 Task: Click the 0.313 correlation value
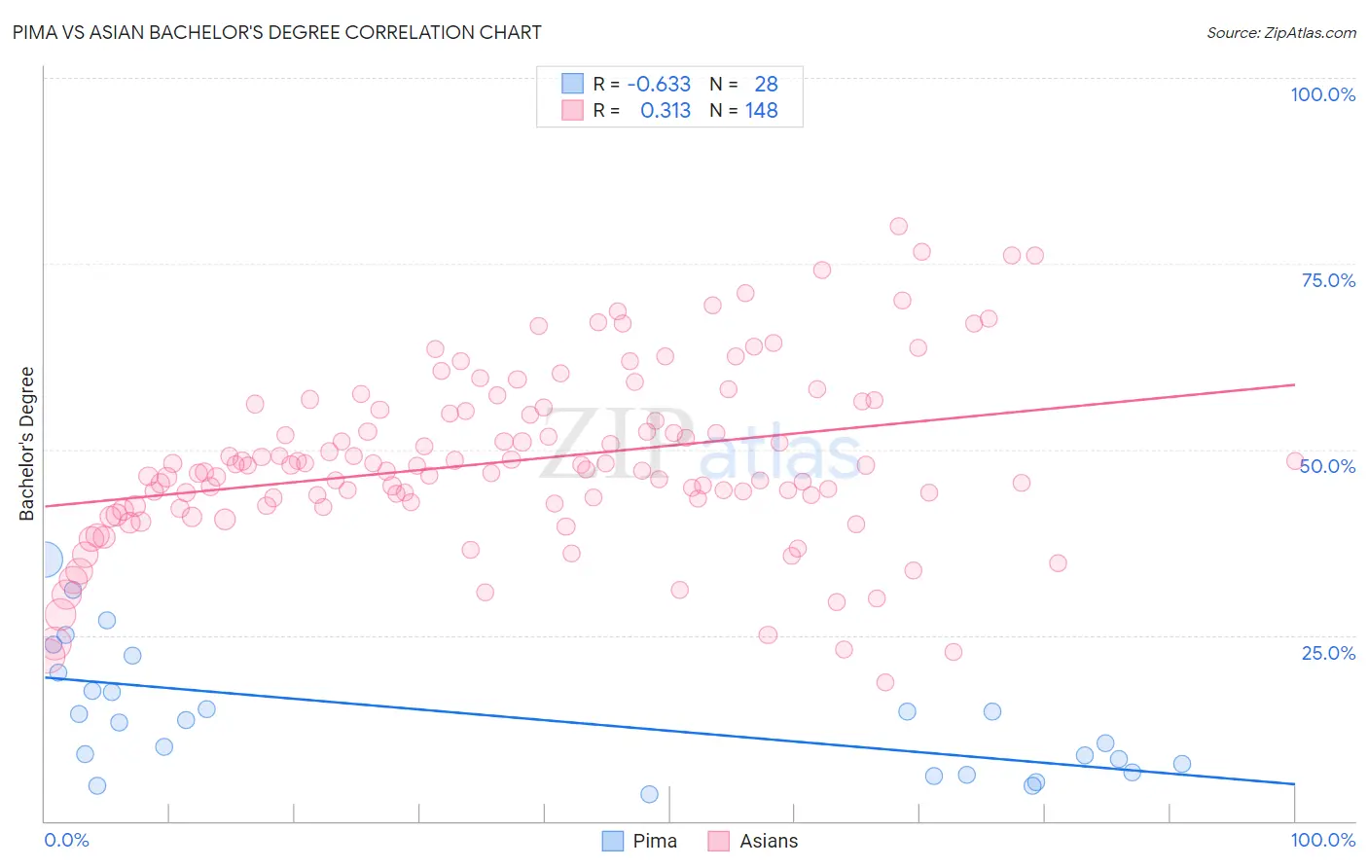666,110
